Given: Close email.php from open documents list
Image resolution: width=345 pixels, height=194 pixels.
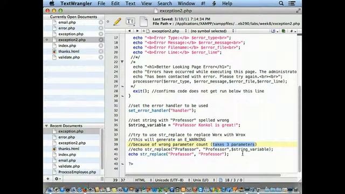Looking at the screenshot, I should tap(101, 23).
